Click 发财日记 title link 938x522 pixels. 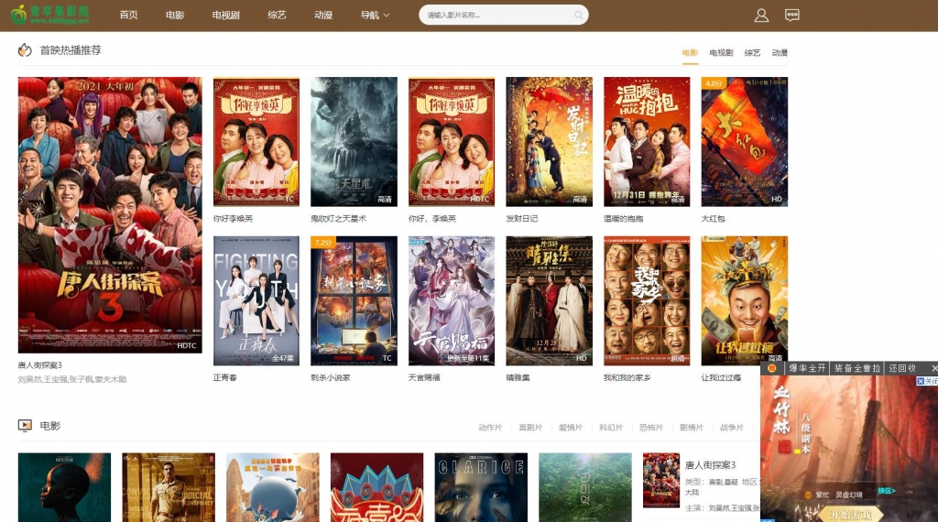click(521, 218)
